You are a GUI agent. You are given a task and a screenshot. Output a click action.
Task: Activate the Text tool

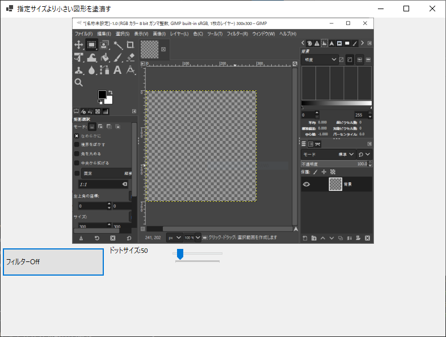coord(117,70)
